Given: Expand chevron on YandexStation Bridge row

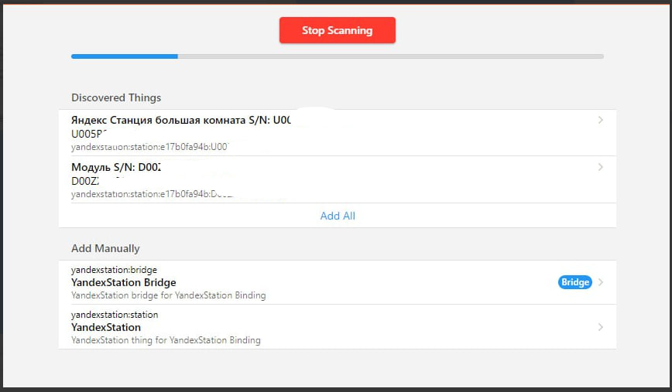Looking at the screenshot, I should 601,282.
